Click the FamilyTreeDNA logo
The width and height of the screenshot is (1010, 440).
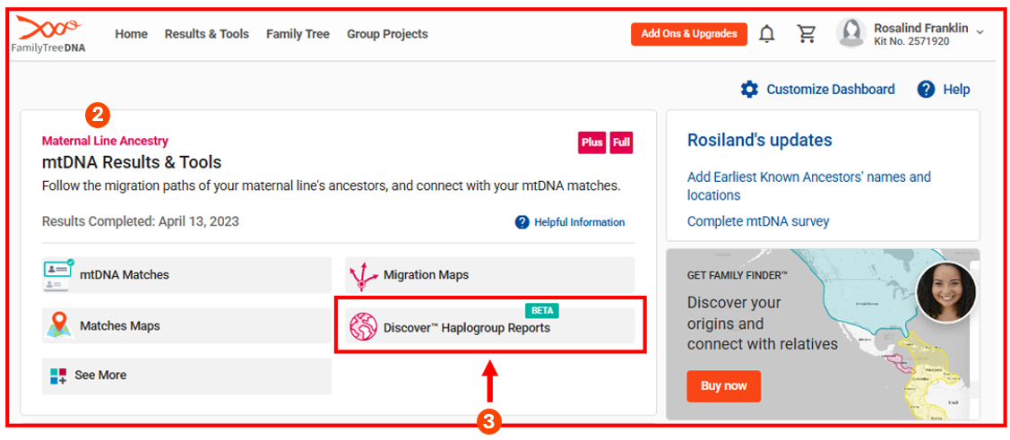pyautogui.click(x=48, y=34)
